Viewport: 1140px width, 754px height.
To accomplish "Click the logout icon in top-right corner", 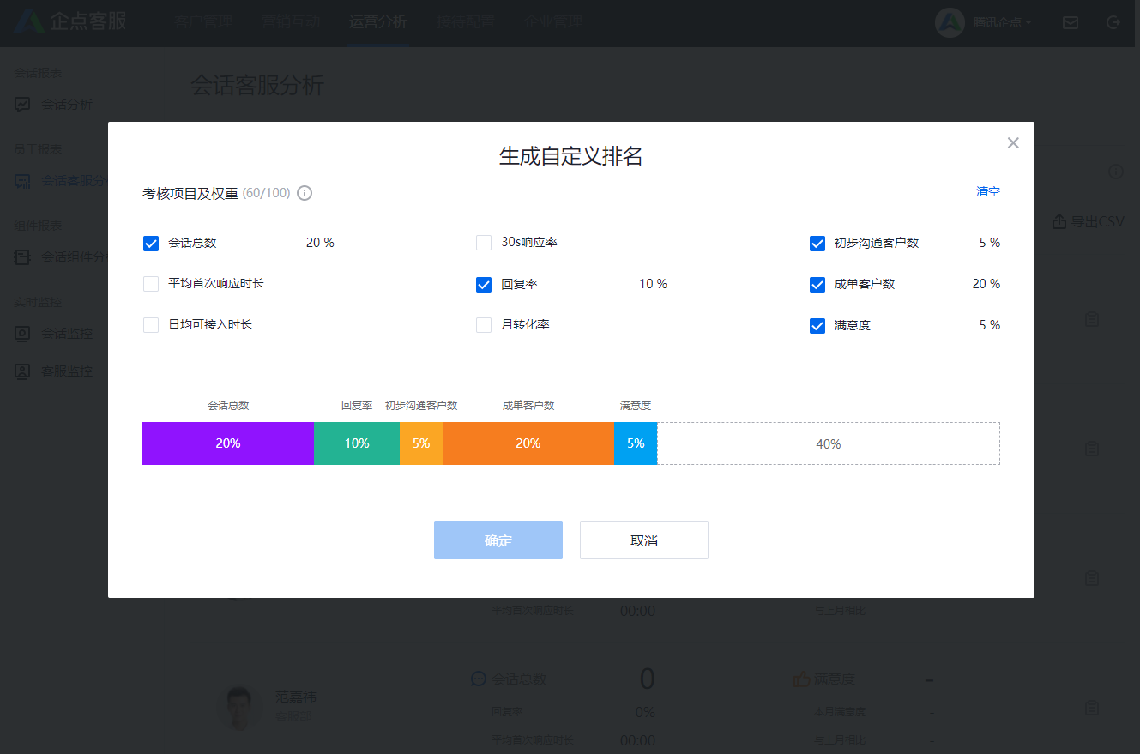I will pyautogui.click(x=1113, y=22).
